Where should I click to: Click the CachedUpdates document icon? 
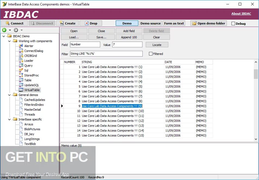[x=21, y=100]
